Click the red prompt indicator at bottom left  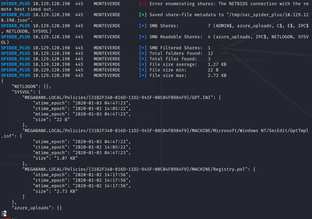8,218
